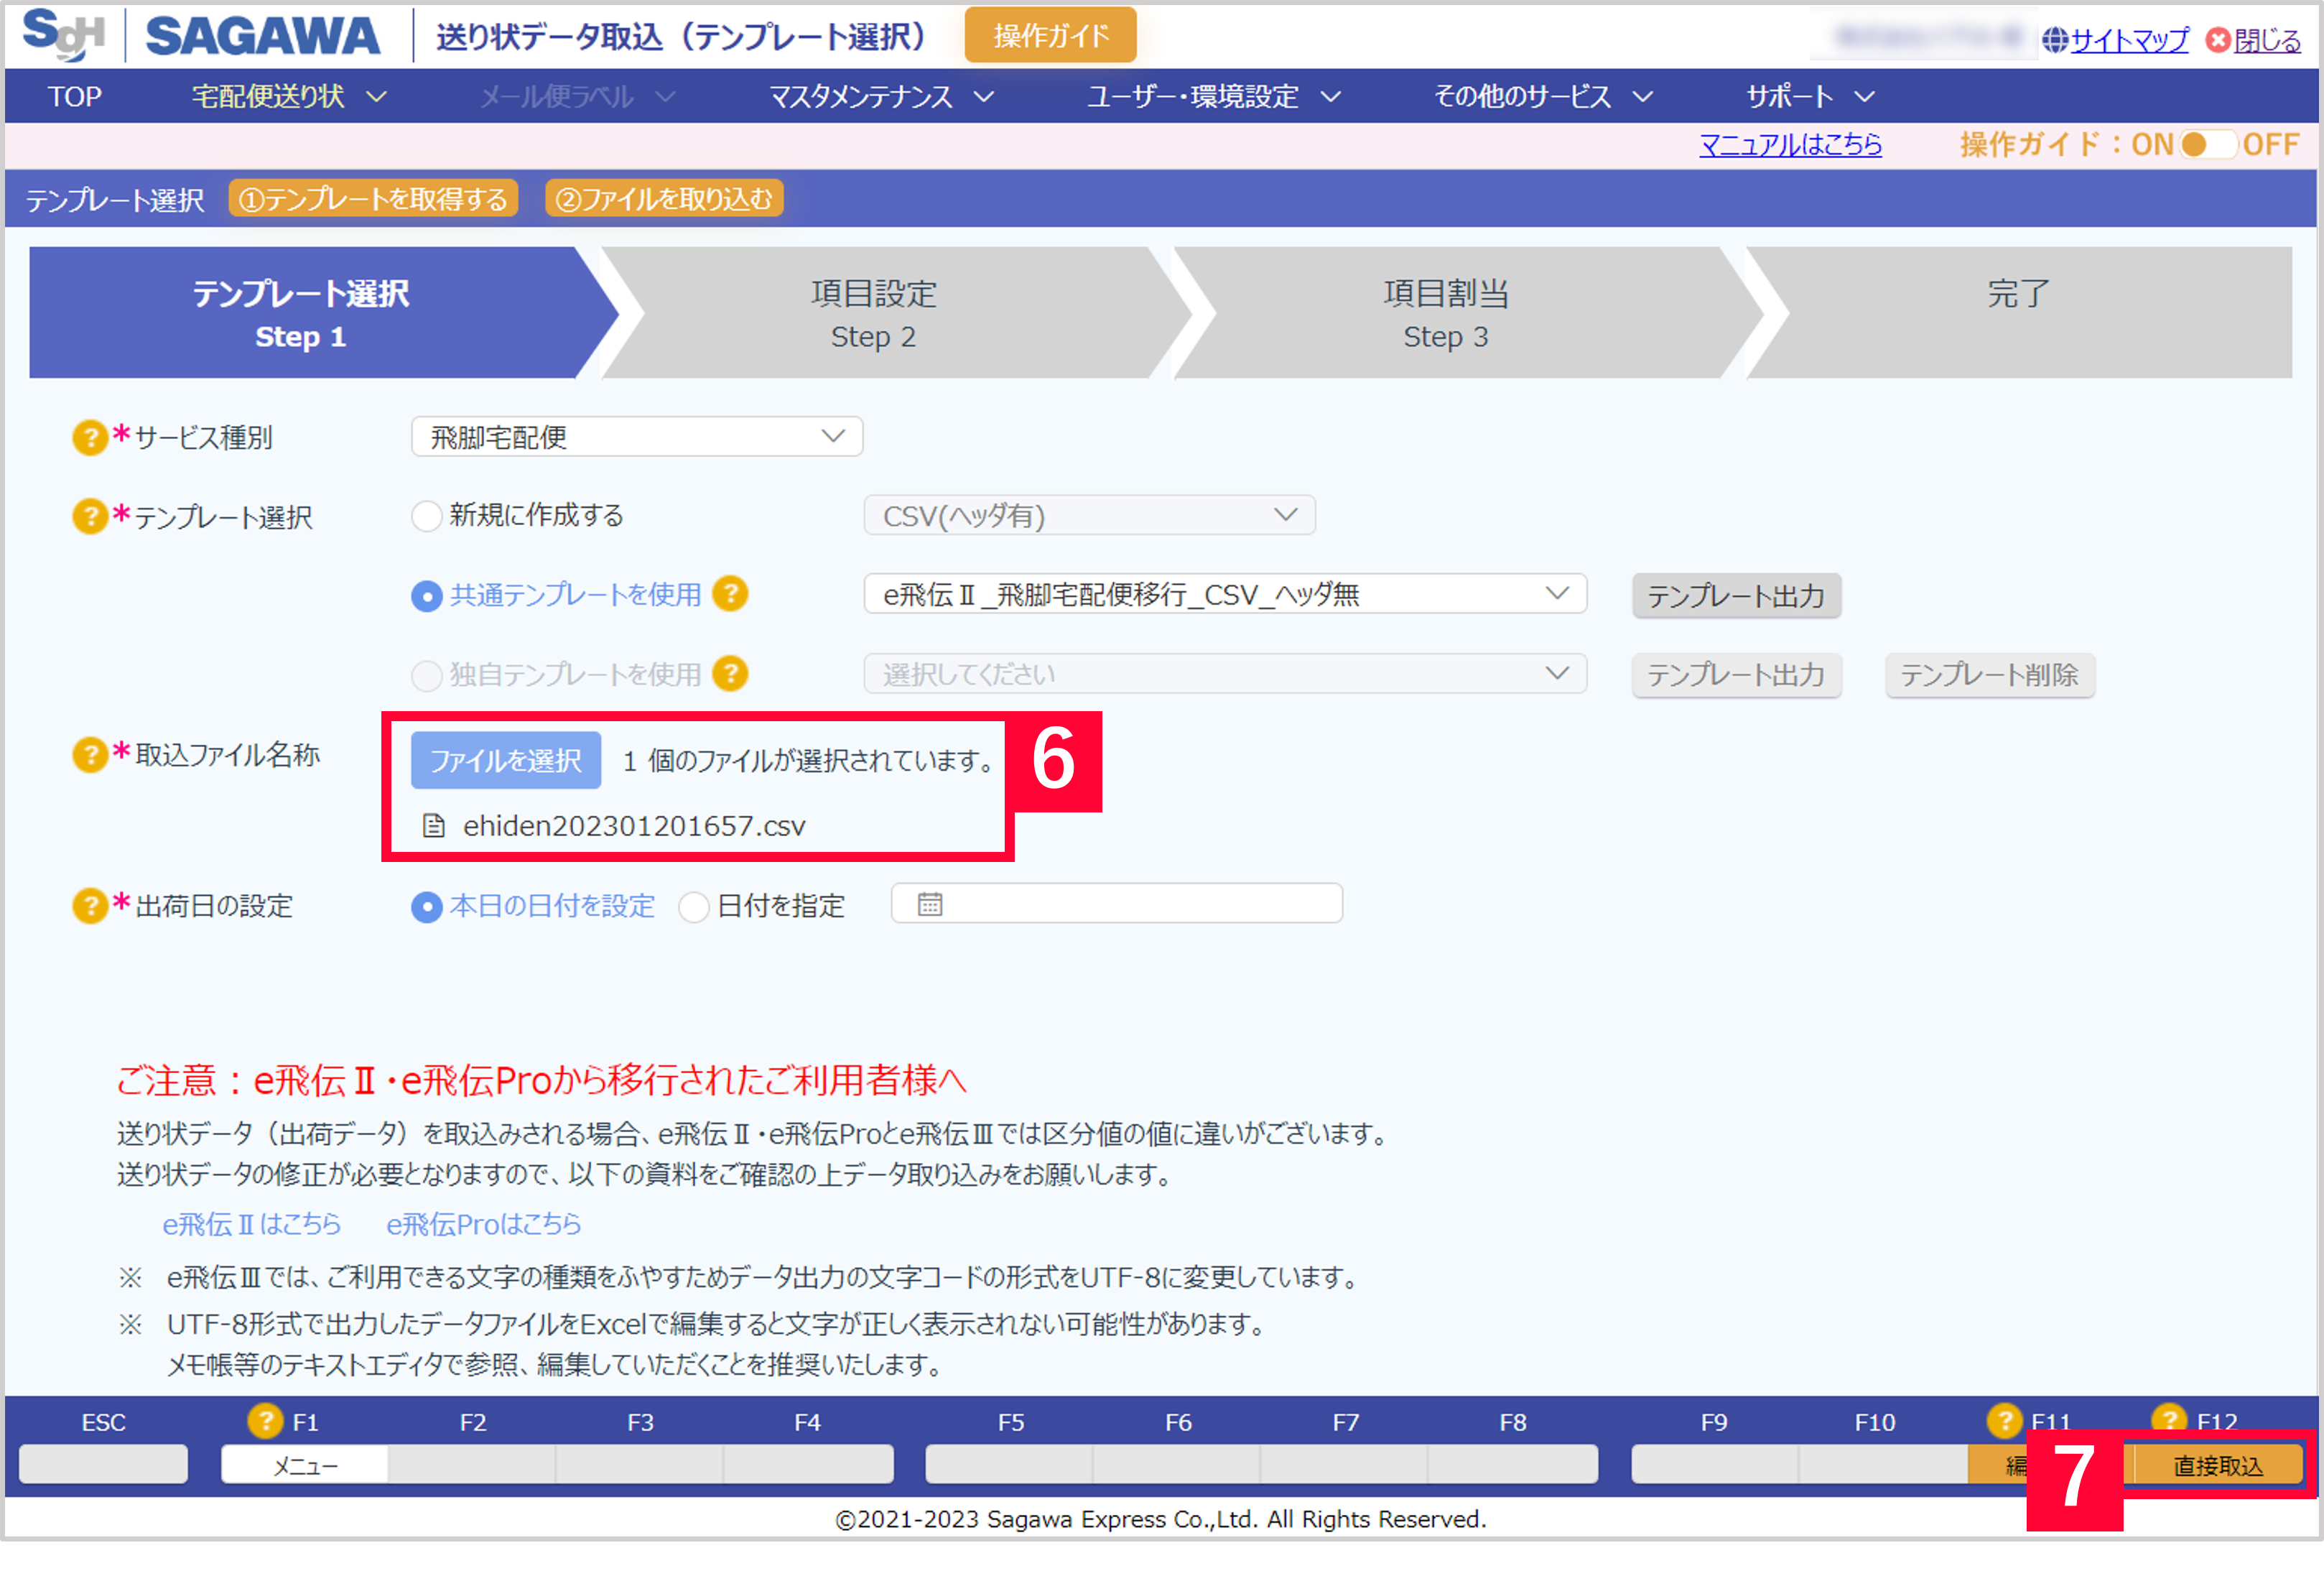Click the calendar icon in date field
This screenshot has height=1576, width=2324.
[x=930, y=904]
